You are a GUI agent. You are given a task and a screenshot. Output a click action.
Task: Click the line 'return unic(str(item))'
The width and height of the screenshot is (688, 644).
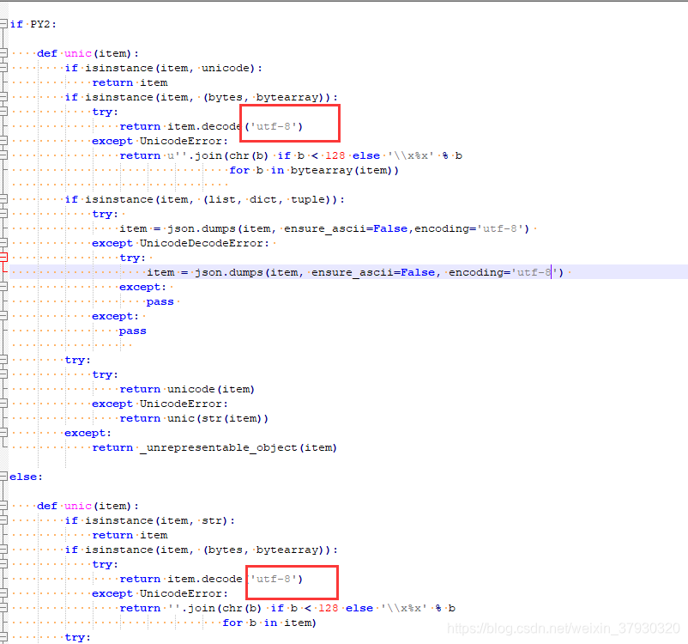click(194, 418)
